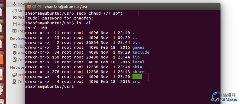240x104 pixels.
Task: Click the highlighted 'soft' directory name
Action: tap(137, 77)
